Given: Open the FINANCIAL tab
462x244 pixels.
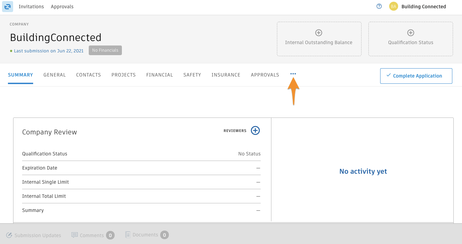Looking at the screenshot, I should pyautogui.click(x=160, y=75).
